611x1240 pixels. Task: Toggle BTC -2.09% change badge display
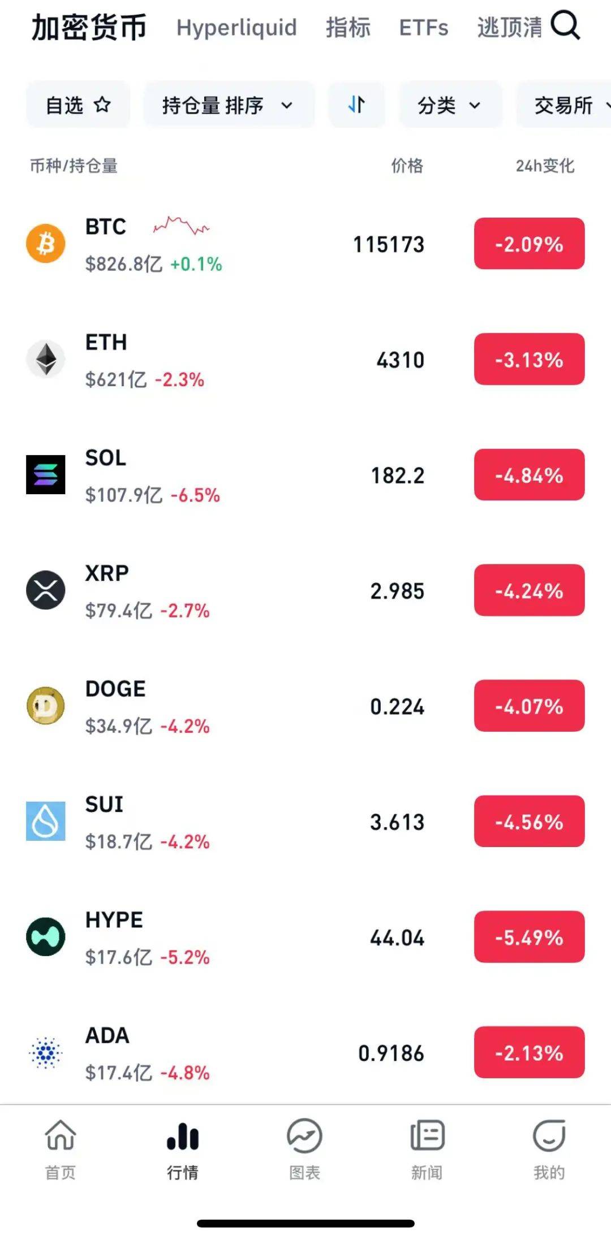point(529,244)
